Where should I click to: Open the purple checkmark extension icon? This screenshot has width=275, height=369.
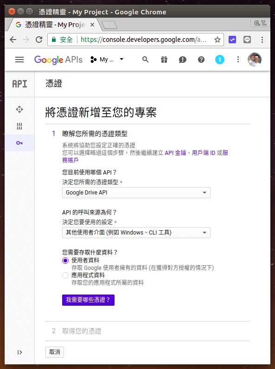coord(232,40)
